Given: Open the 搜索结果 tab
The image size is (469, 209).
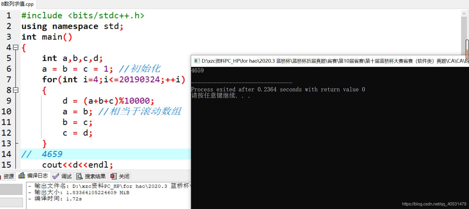Looking at the screenshot, I should tap(91, 176).
